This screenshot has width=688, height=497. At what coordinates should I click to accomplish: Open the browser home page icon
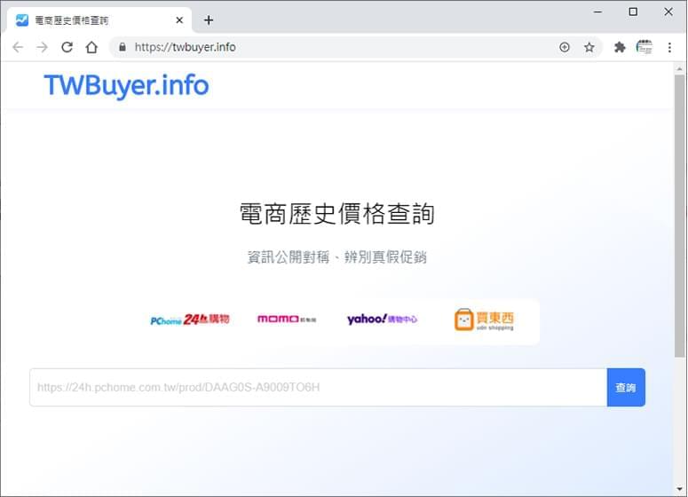(91, 47)
